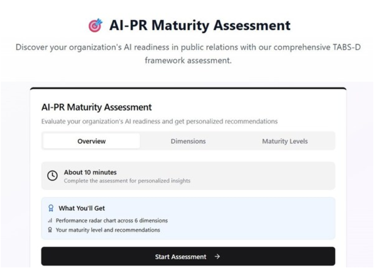Click the clock icon beside About 10 minutes
374x280 pixels.
[52, 176]
